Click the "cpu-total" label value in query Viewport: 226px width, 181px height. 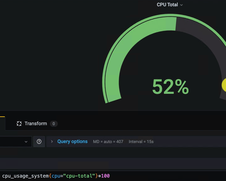[x=81, y=176]
